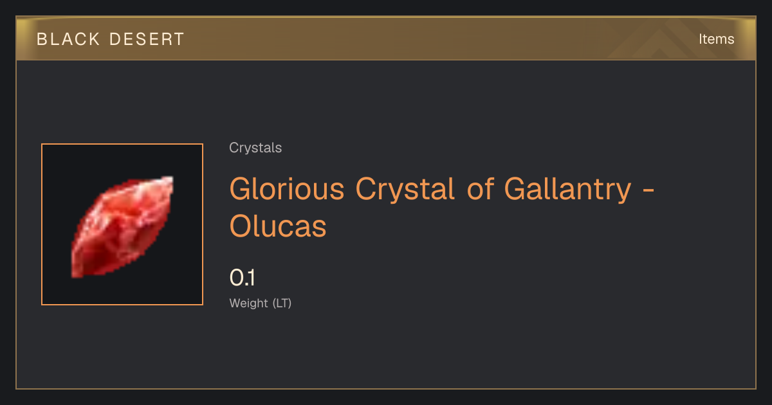Click the word Olucas in the title
This screenshot has width=772, height=405.
278,226
